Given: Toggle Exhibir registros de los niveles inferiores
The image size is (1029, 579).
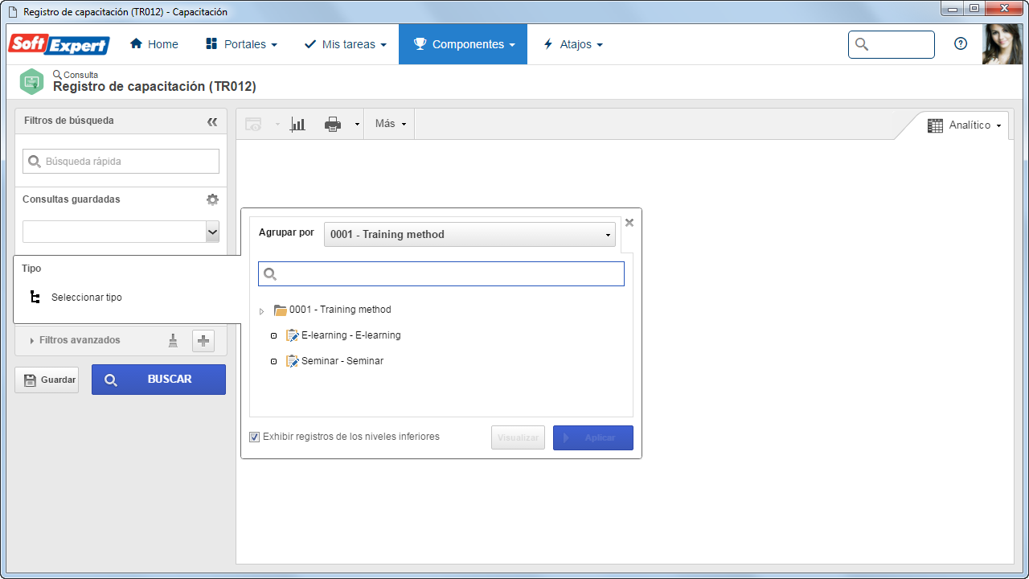Looking at the screenshot, I should pos(254,437).
